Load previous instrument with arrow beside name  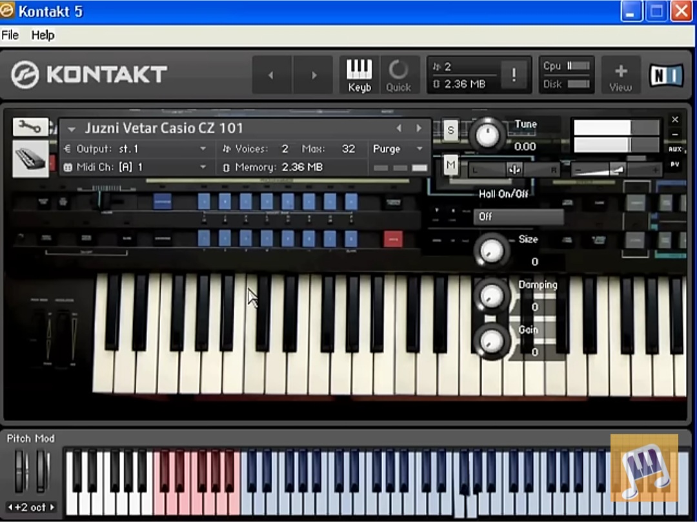tap(399, 128)
